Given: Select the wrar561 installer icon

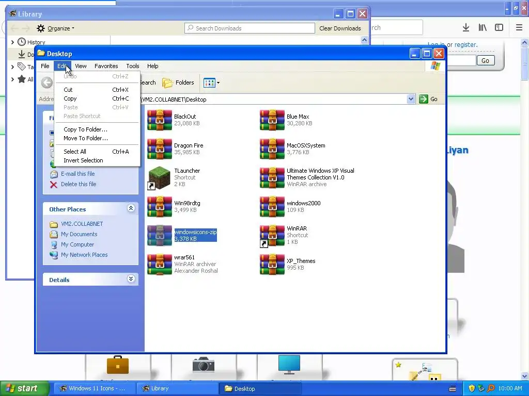Looking at the screenshot, I should click(160, 265).
